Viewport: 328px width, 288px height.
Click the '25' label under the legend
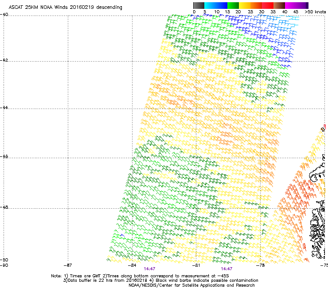coord(250,12)
